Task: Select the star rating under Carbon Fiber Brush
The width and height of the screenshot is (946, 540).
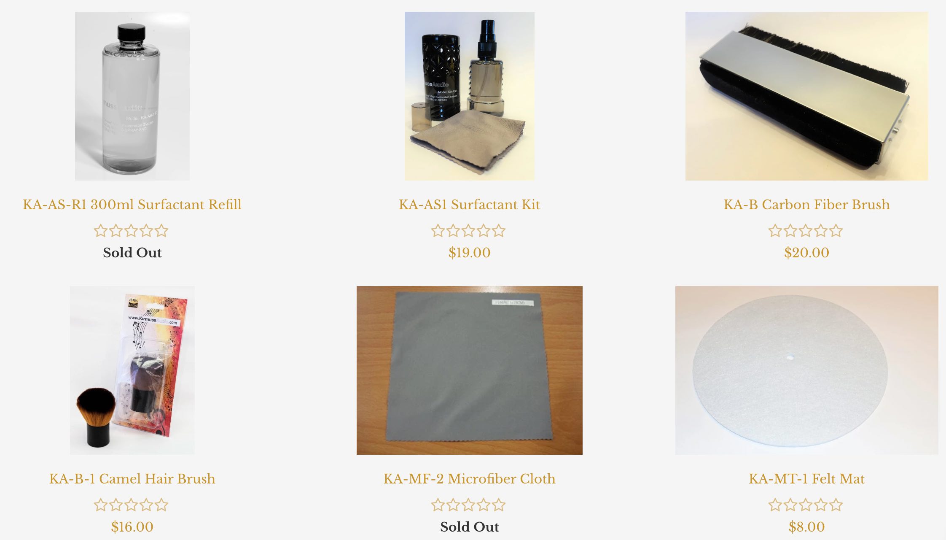Action: (806, 231)
